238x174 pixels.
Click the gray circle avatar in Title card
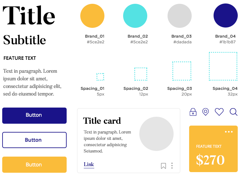coord(156,134)
